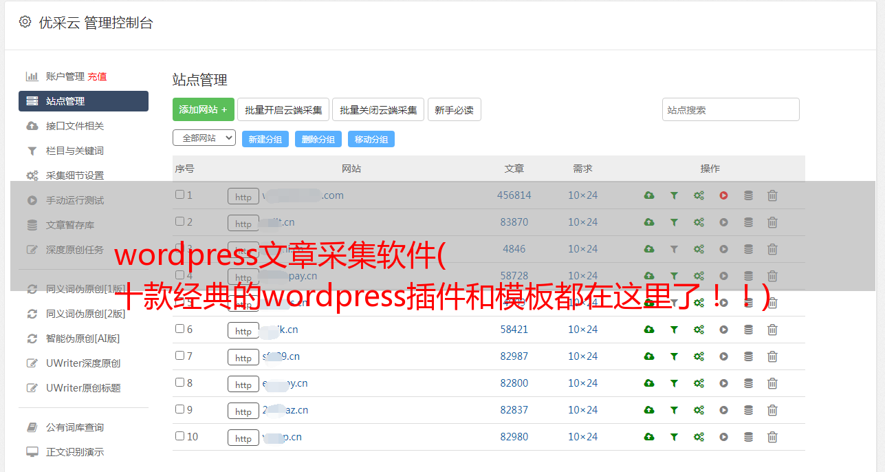Open UWriter深度原创 sidebar item
The height and width of the screenshot is (472, 885).
coord(83,363)
